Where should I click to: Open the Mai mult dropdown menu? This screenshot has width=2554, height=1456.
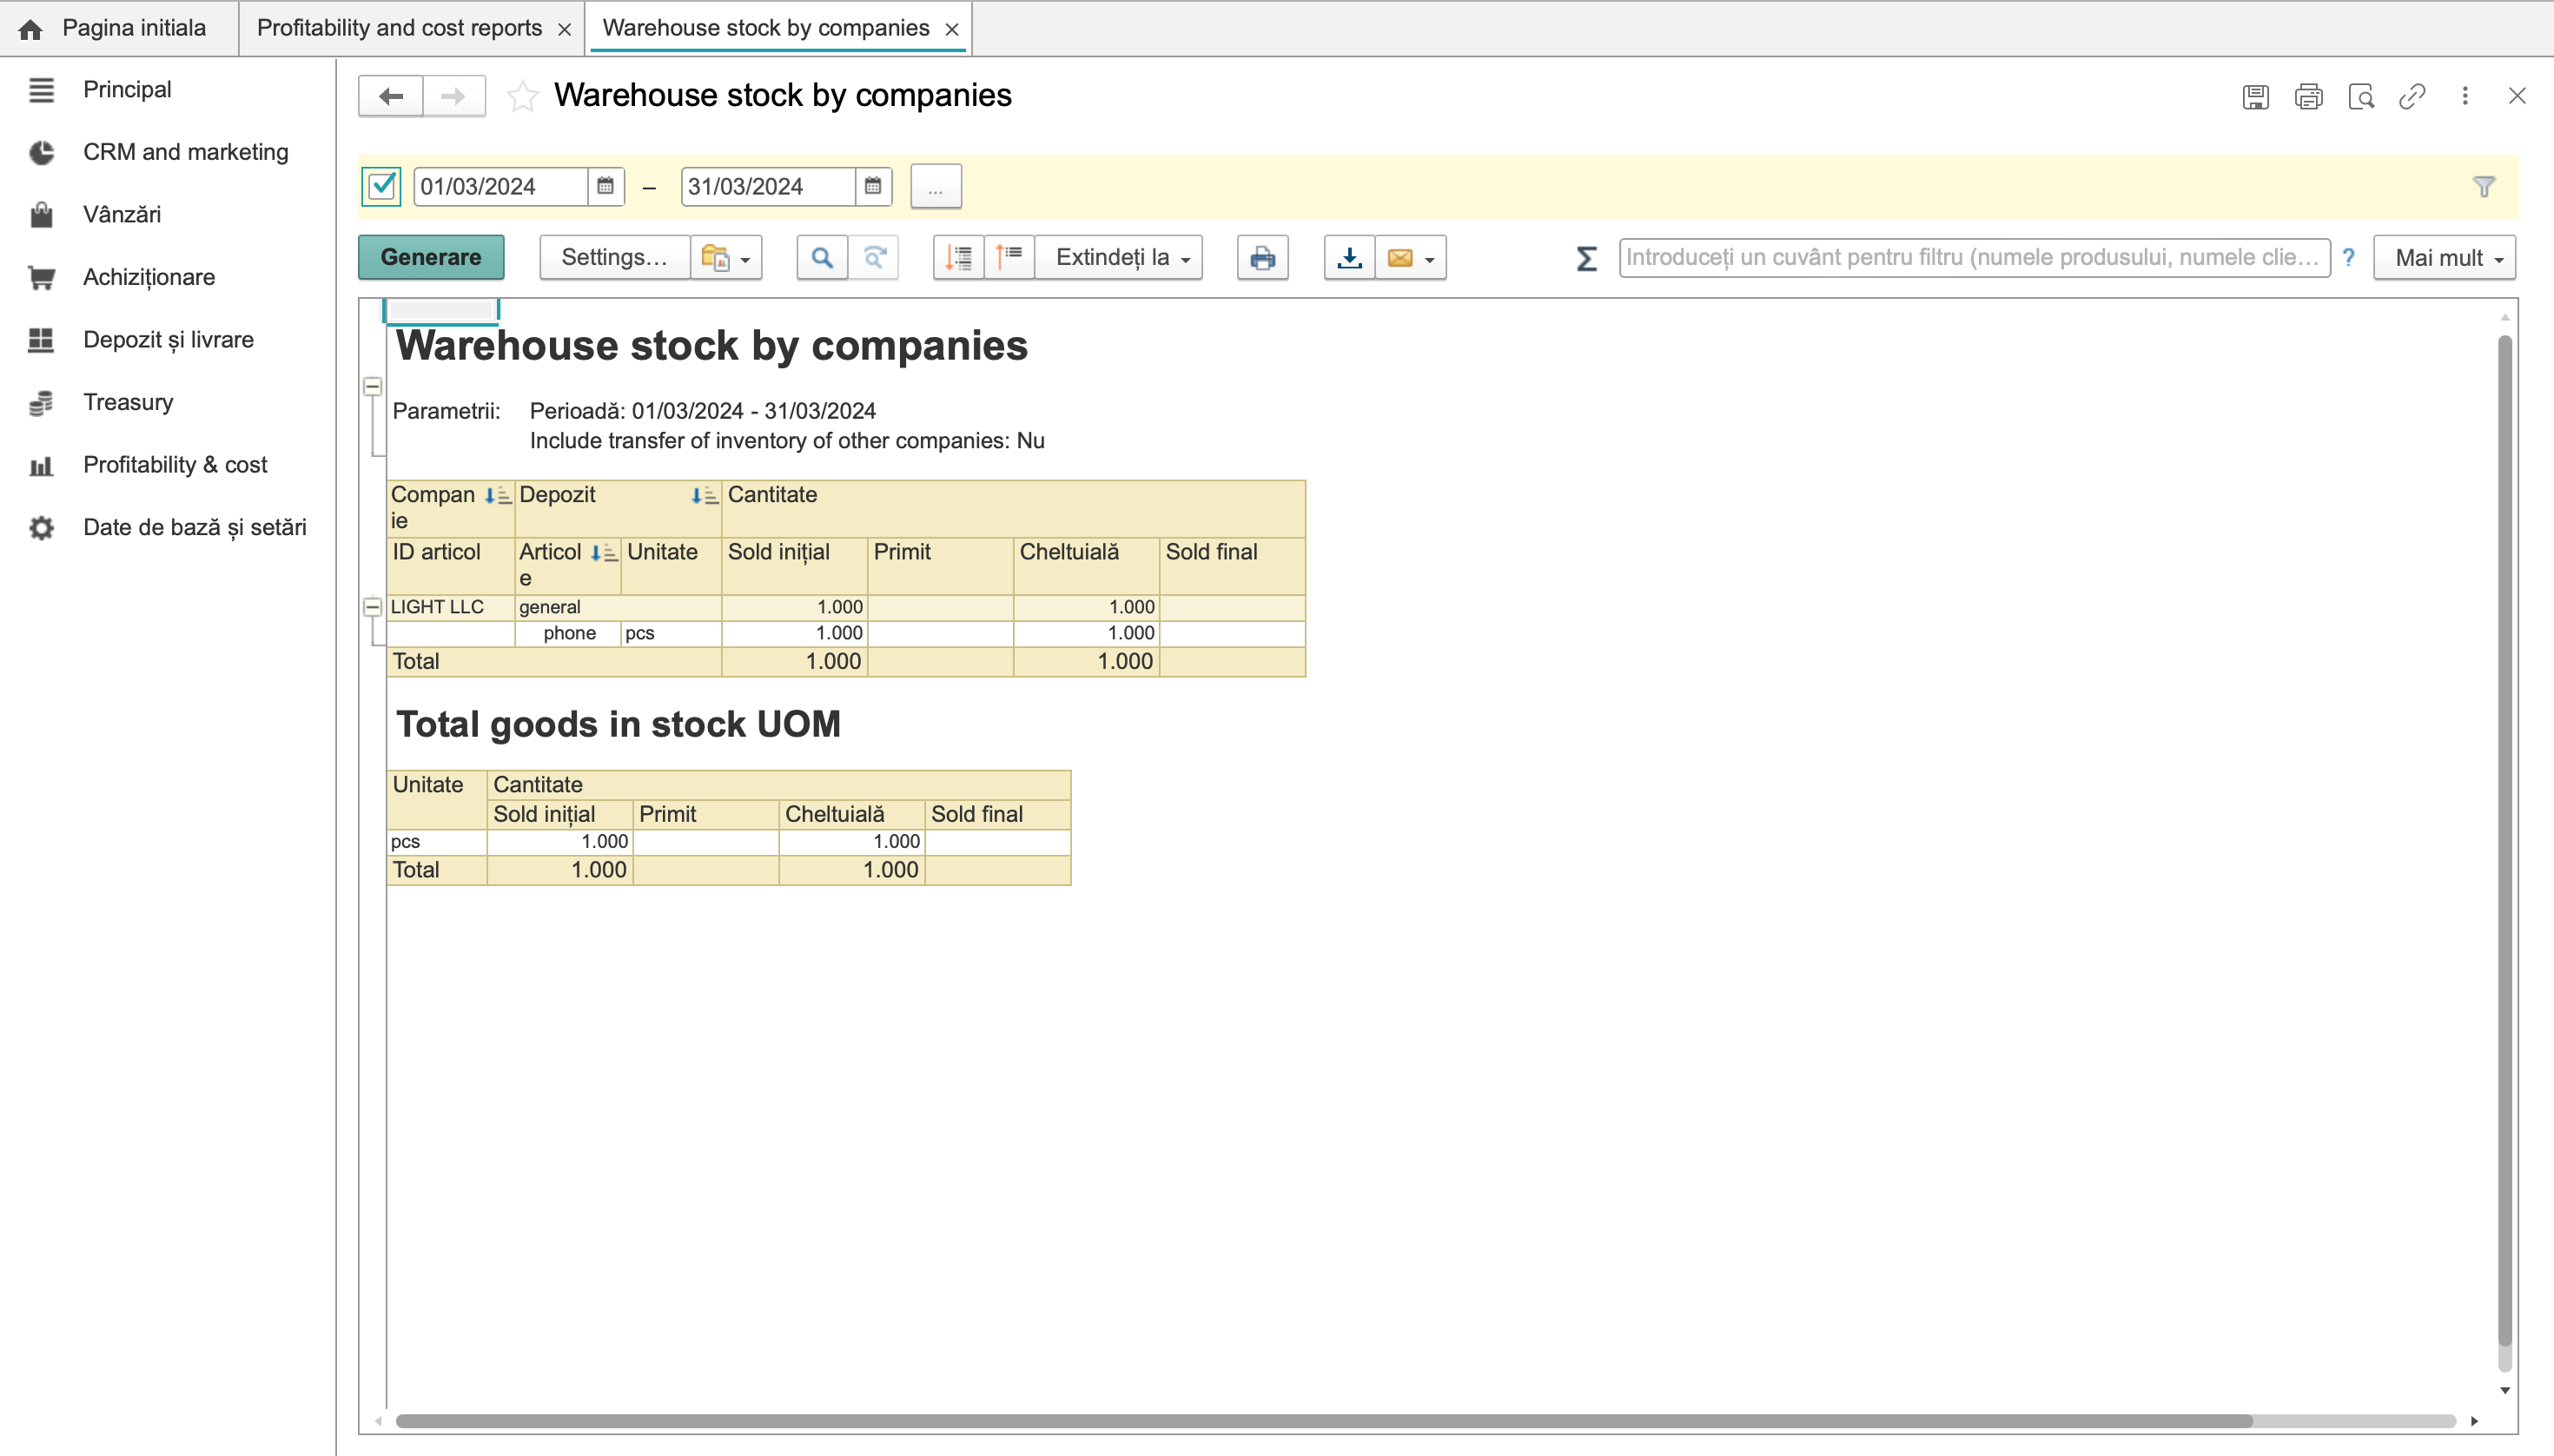click(2444, 258)
